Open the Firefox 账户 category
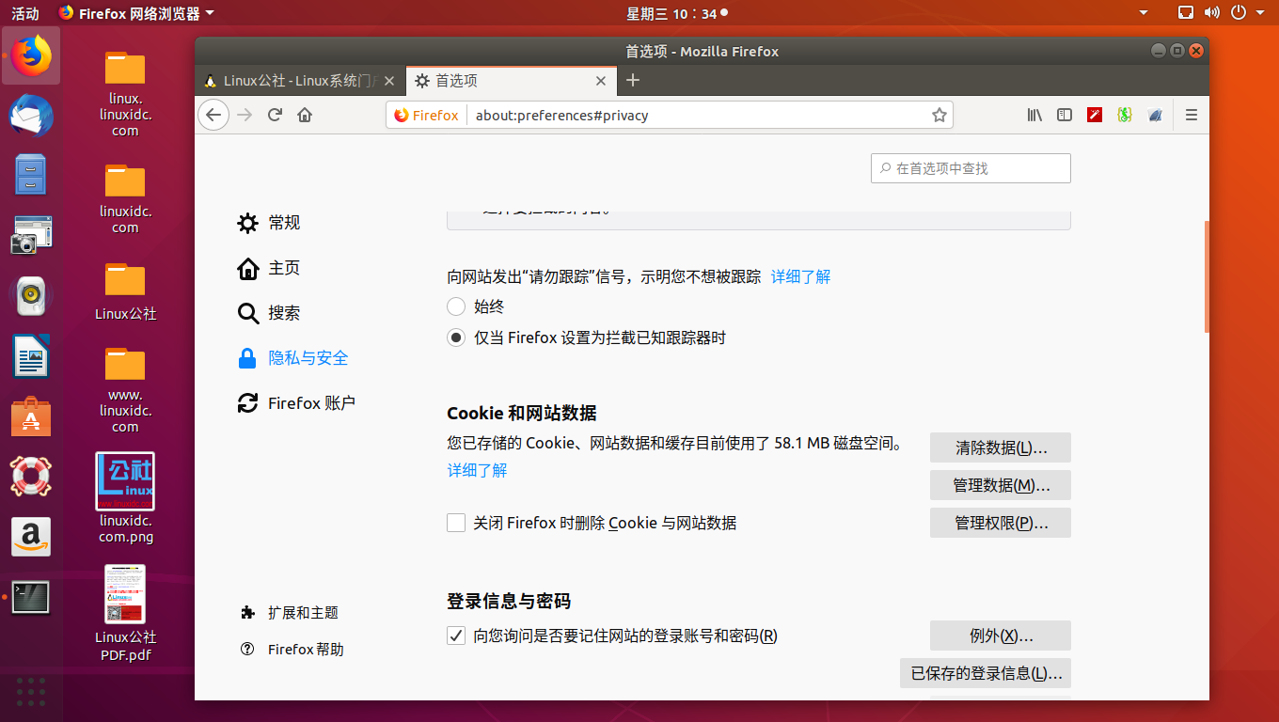1279x722 pixels. (x=296, y=403)
